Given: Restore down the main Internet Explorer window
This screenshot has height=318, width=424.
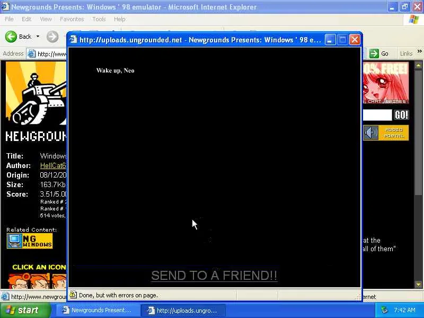Looking at the screenshot, I should click(405, 7).
